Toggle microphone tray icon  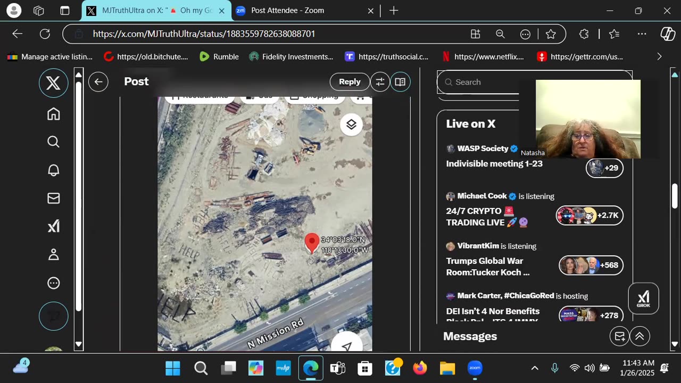pos(555,368)
